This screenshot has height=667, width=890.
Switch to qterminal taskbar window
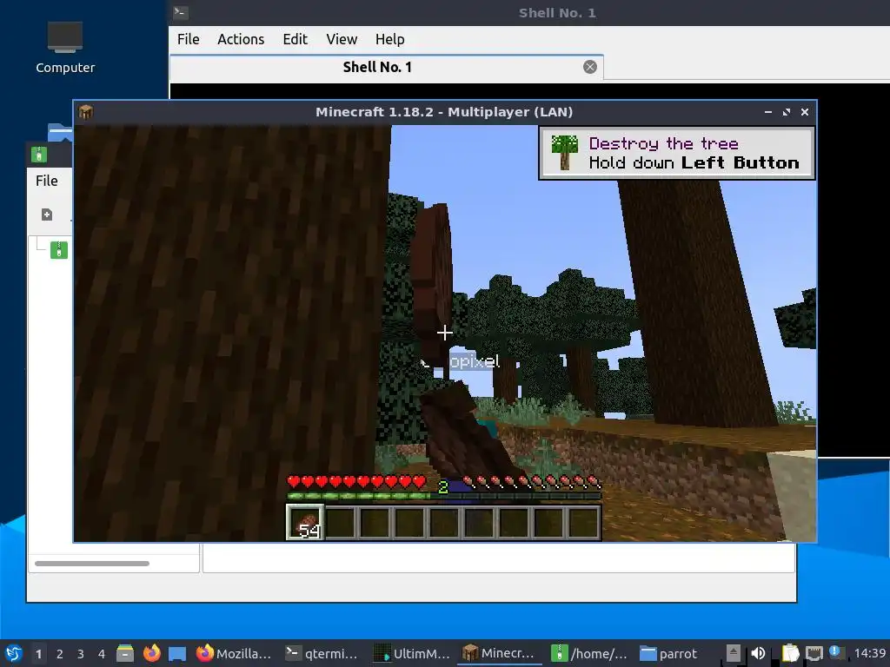tap(322, 653)
